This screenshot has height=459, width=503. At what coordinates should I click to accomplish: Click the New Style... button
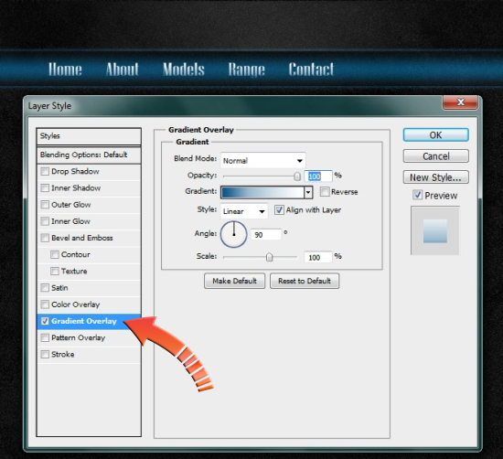point(435,177)
